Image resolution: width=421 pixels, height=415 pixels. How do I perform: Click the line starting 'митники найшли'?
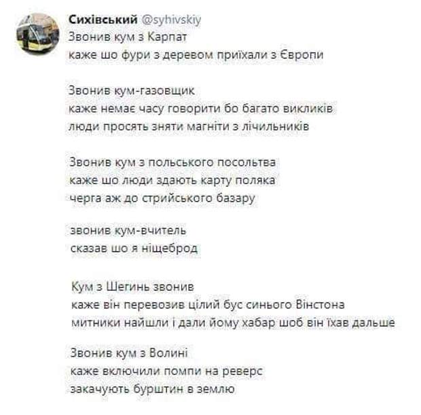tap(232, 321)
